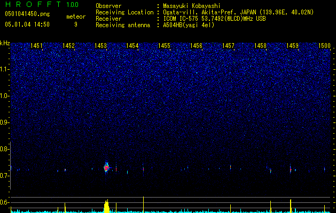Click the wide yellow intensity peak at 1453
The height and width of the screenshot is (213, 336).
[x=107, y=206]
